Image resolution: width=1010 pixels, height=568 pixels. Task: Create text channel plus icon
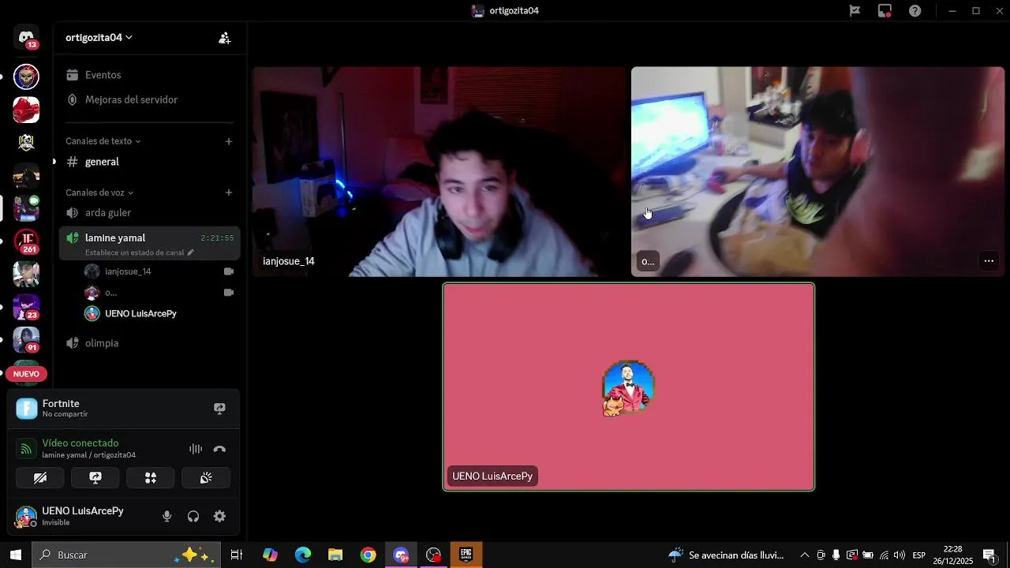coord(229,141)
